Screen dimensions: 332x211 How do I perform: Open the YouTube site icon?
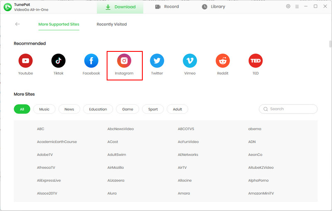(x=25, y=61)
